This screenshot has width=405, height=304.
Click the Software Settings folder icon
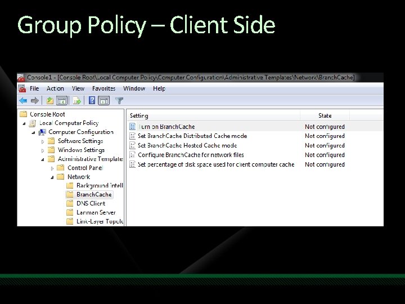(x=51, y=141)
